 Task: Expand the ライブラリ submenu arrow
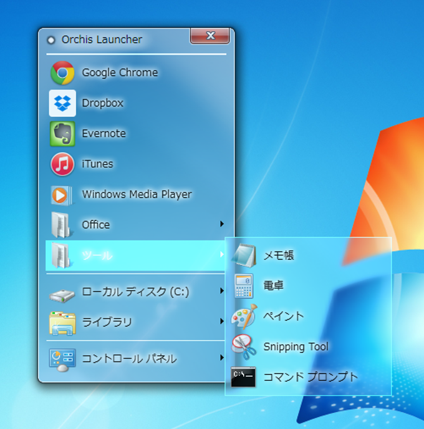222,321
